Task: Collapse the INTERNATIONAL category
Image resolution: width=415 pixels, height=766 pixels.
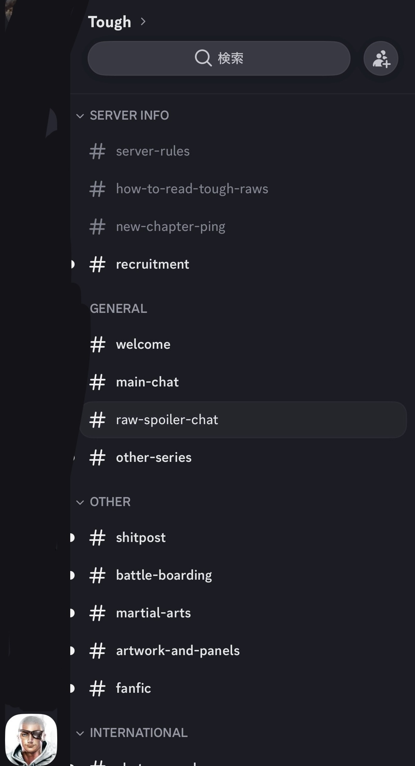Action: (x=80, y=733)
